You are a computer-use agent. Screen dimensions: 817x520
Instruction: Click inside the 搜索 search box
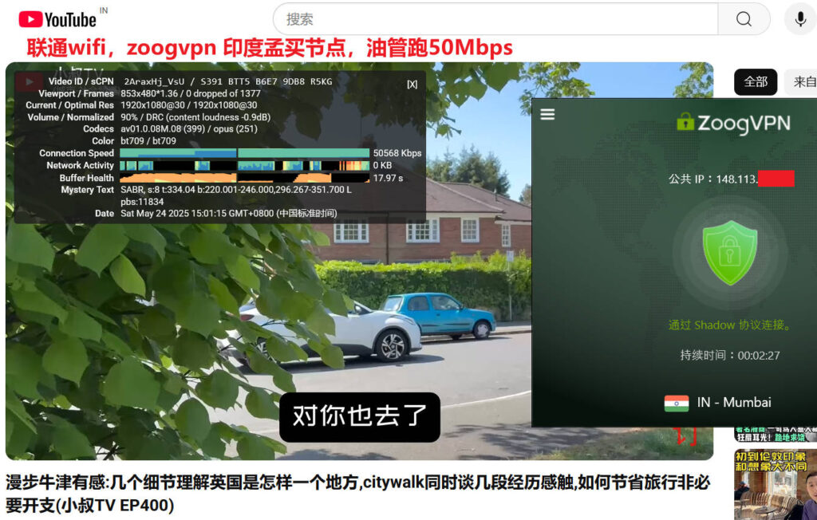click(495, 19)
